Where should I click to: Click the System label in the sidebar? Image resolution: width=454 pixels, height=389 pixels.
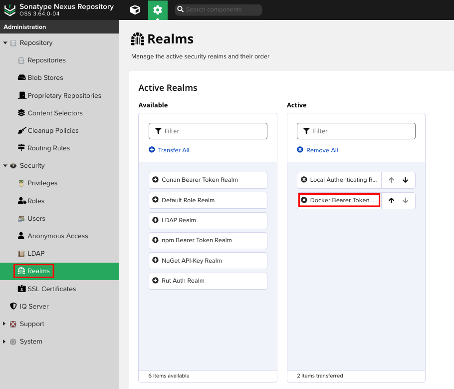[x=31, y=342]
